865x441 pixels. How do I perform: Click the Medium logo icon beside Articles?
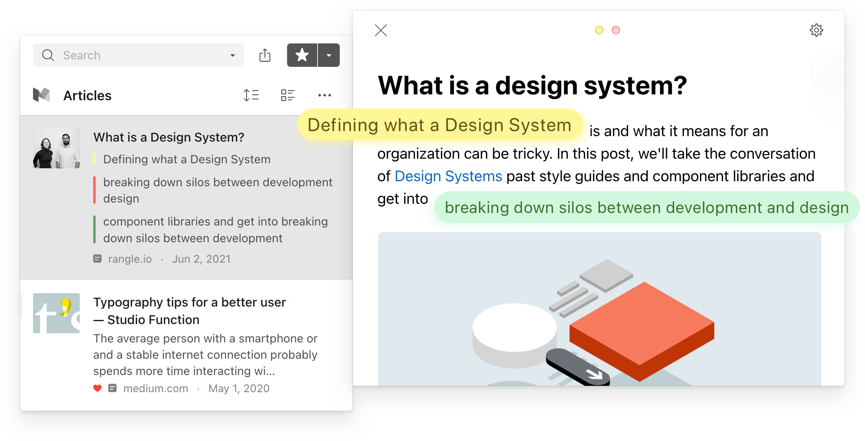coord(41,95)
